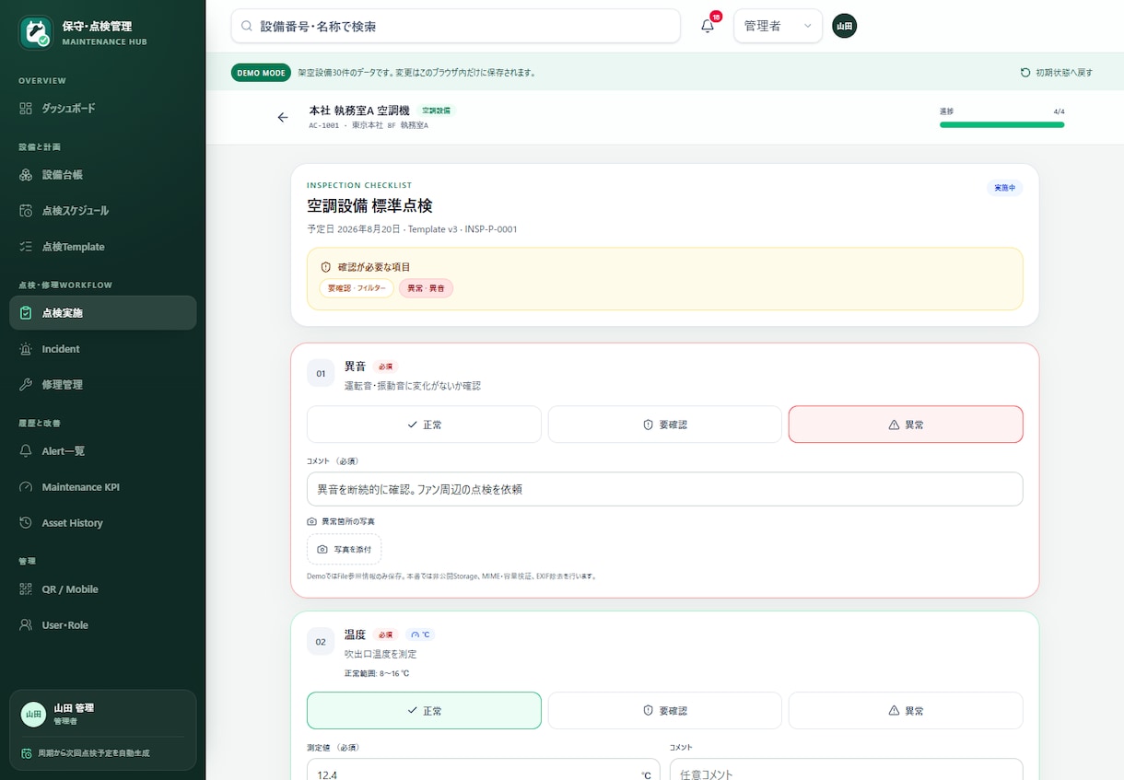Open Incident in the sidebar
Screen dimensions: 1124x780
[x=103, y=349]
